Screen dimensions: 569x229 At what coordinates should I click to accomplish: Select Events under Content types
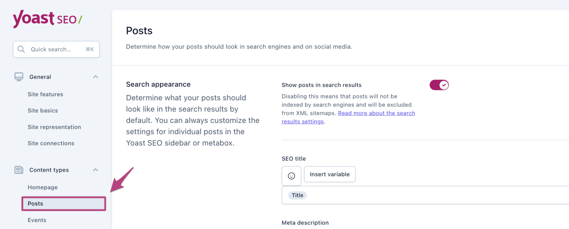(37, 220)
